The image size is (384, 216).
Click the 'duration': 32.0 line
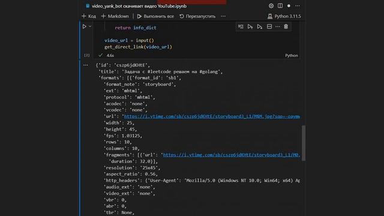133,161
